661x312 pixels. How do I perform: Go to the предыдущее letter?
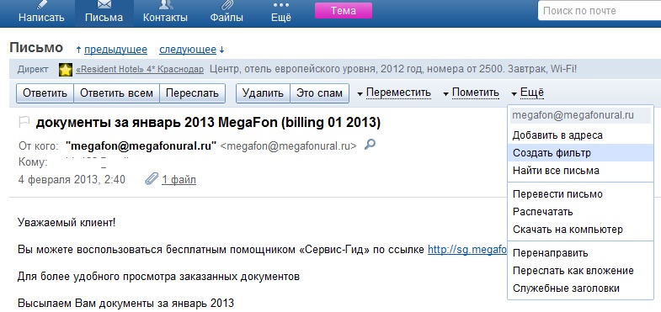tap(115, 50)
